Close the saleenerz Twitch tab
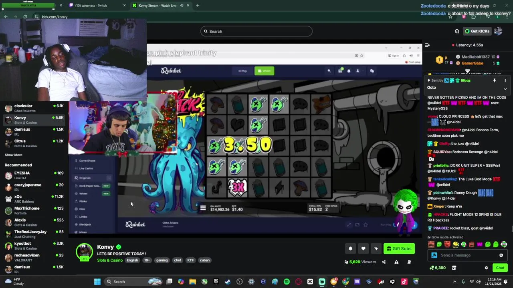Viewport: 513px width, 288px height. coord(124,6)
